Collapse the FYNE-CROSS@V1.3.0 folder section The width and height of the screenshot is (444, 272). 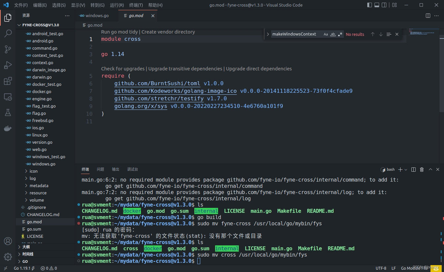tap(45, 25)
